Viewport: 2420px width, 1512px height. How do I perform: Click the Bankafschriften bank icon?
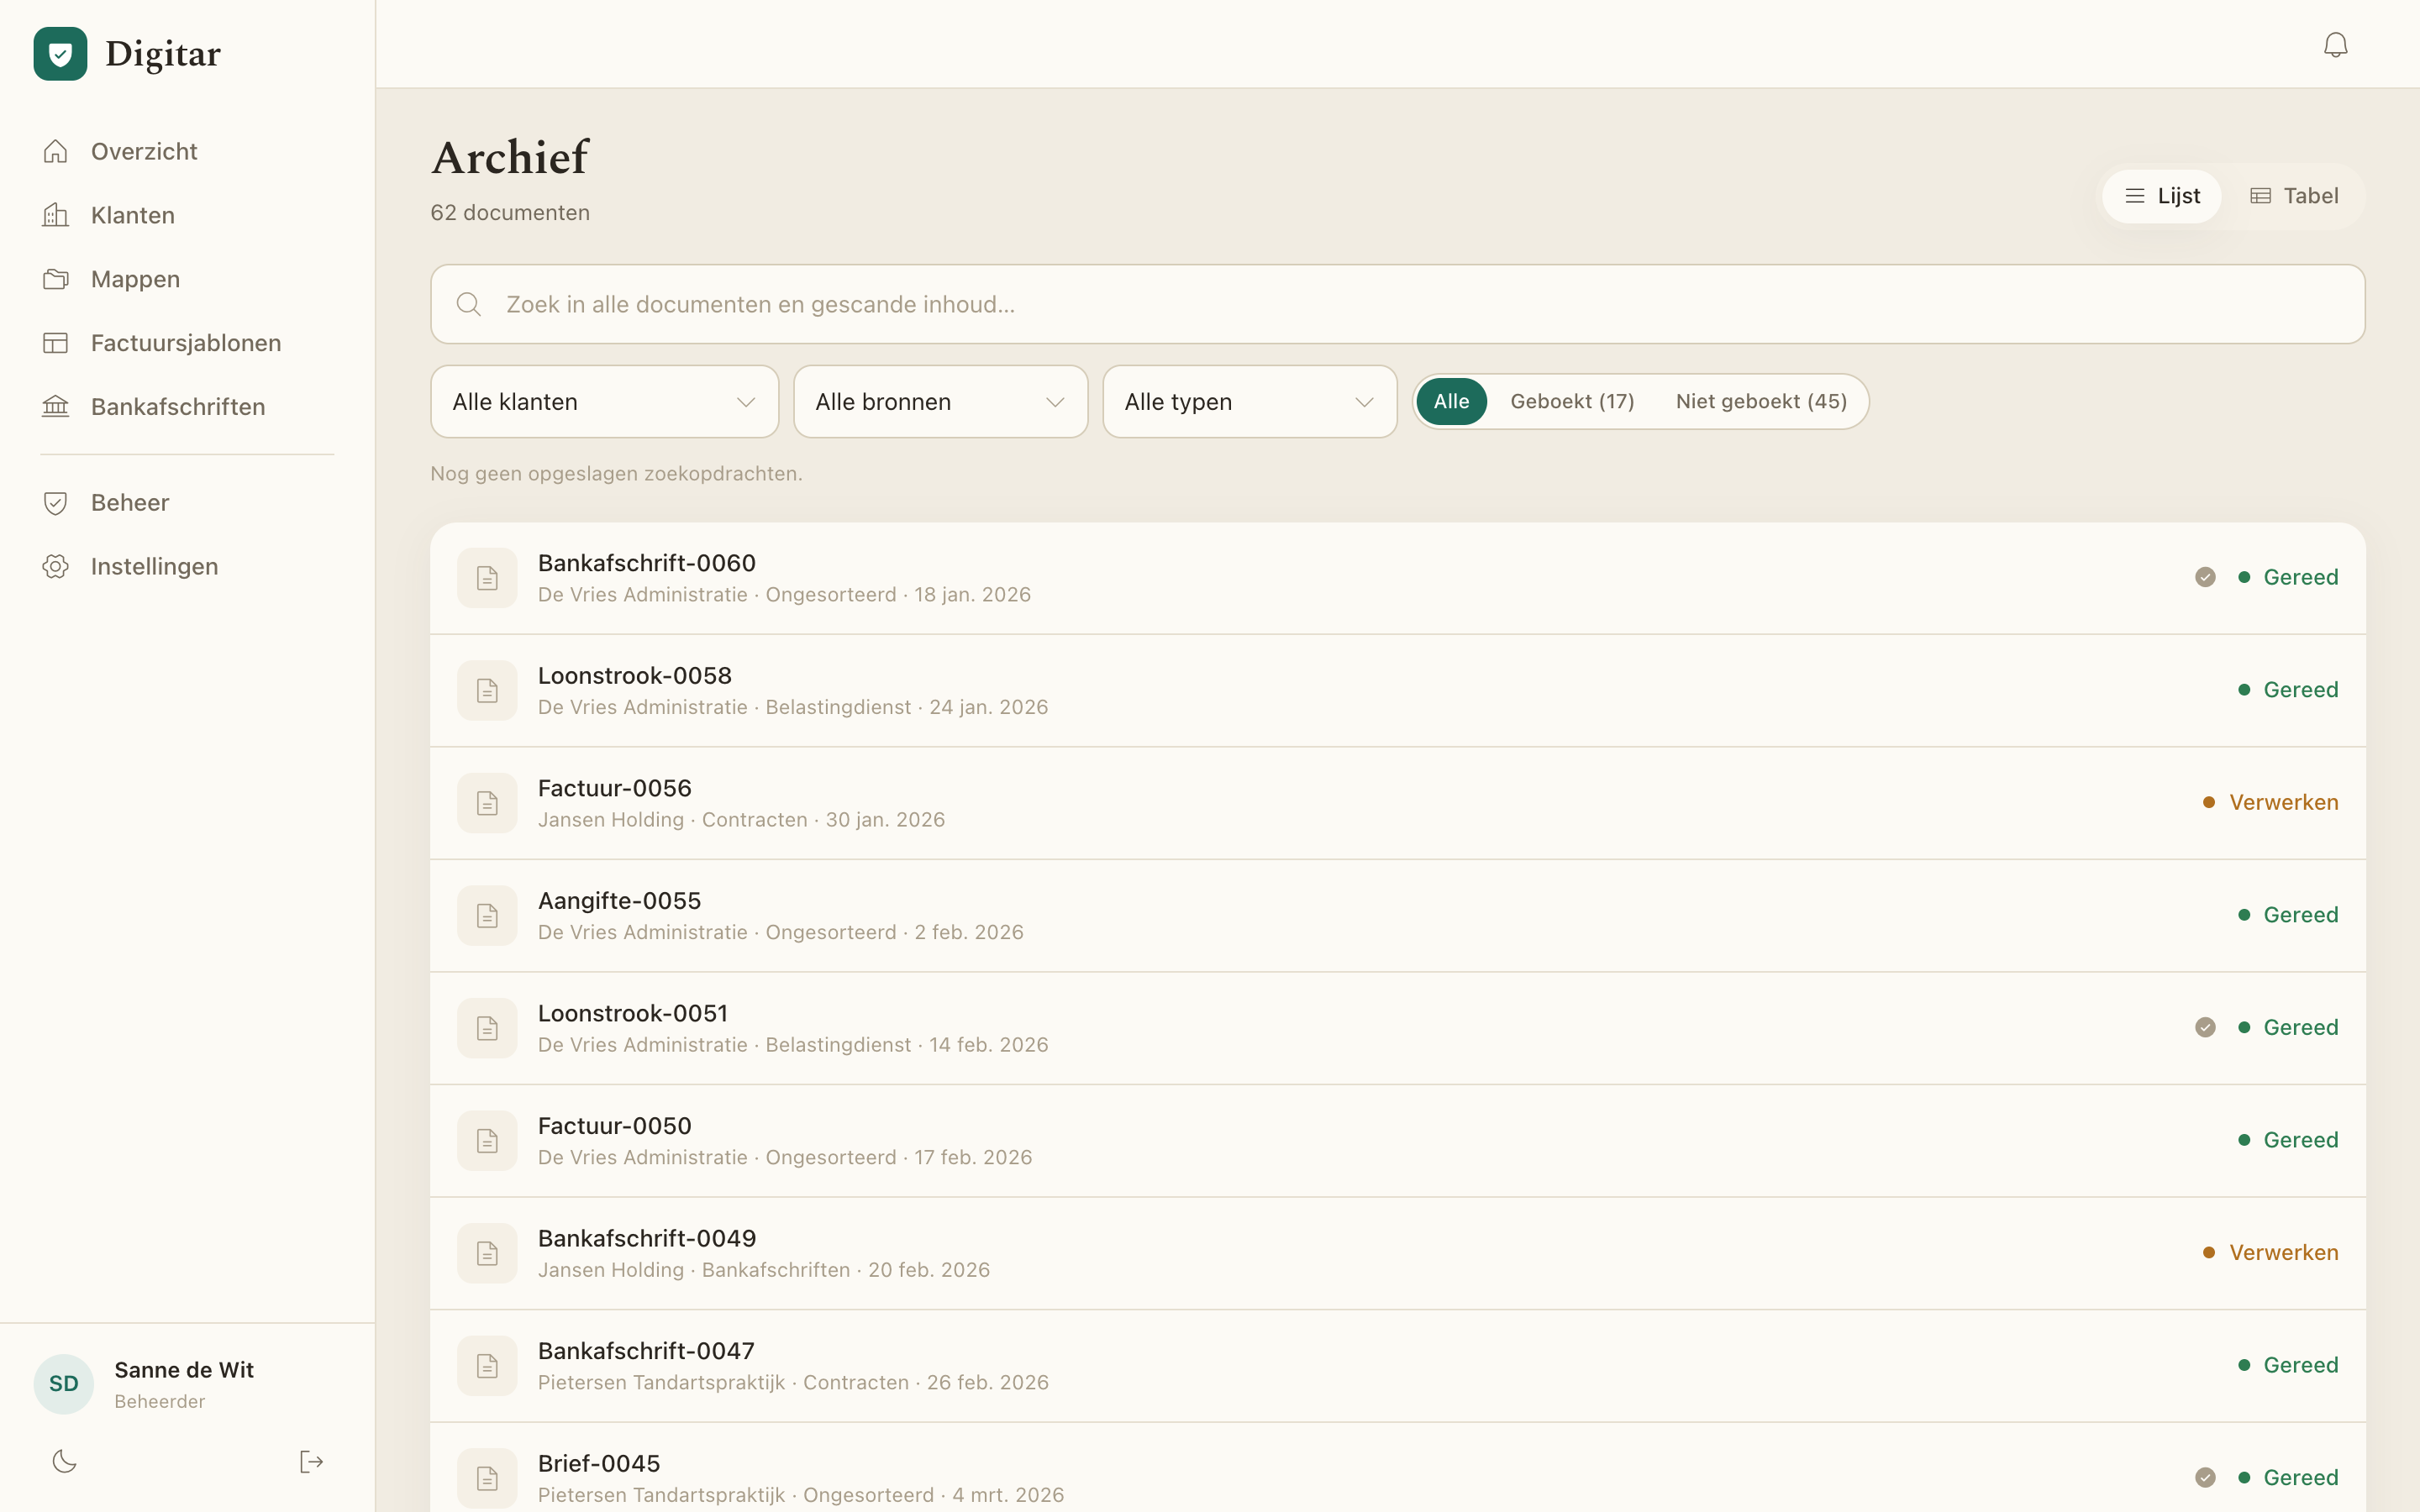point(56,407)
